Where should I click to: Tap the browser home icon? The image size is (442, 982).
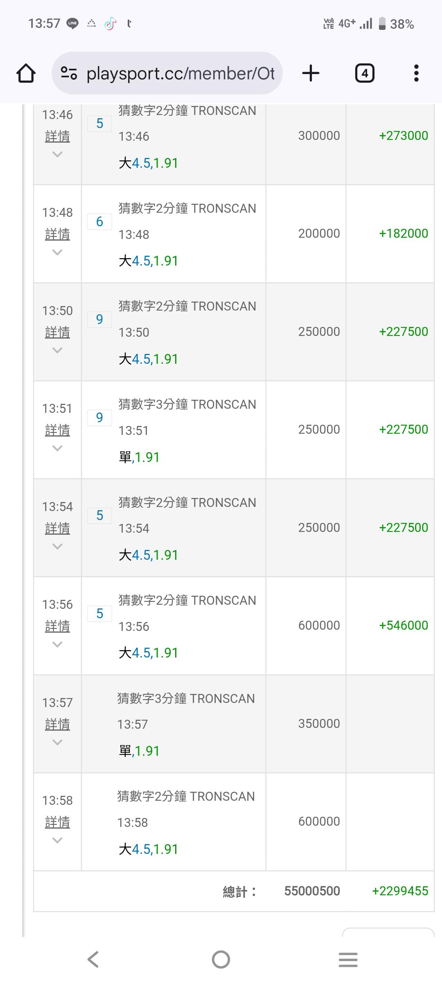pos(26,73)
